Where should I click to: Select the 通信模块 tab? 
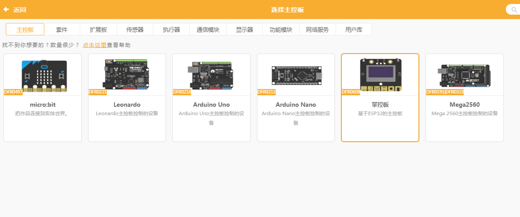click(x=208, y=30)
